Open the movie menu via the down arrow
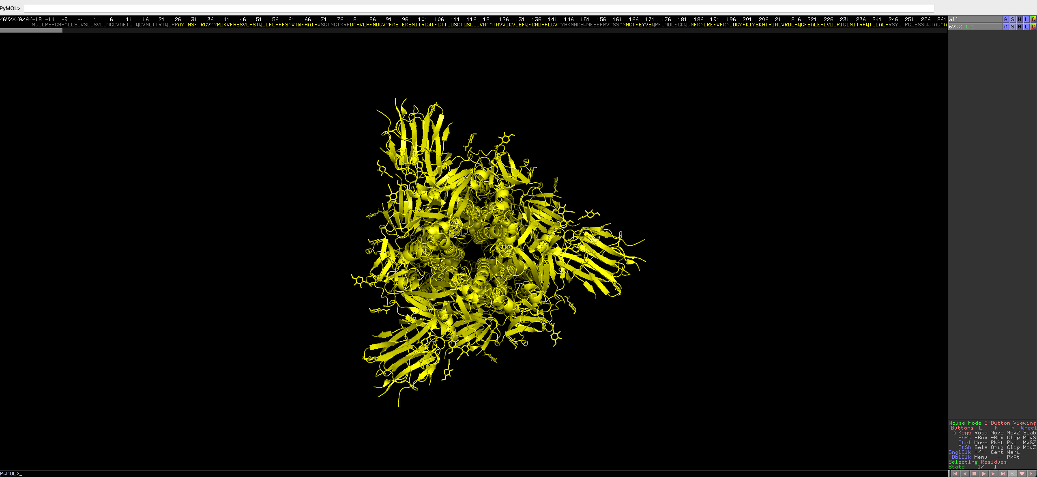The width and height of the screenshot is (1037, 477). tap(1022, 474)
